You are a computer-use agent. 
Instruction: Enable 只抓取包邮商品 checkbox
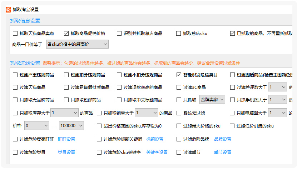(66, 100)
